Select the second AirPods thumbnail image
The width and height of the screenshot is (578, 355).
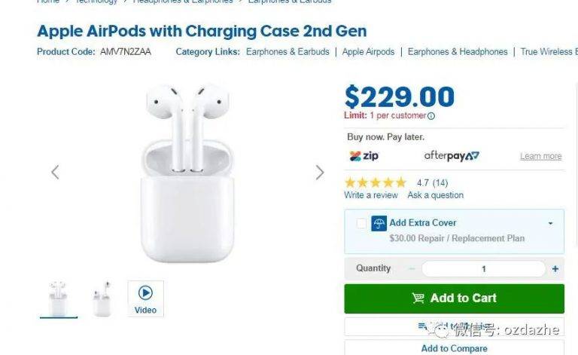click(x=102, y=299)
